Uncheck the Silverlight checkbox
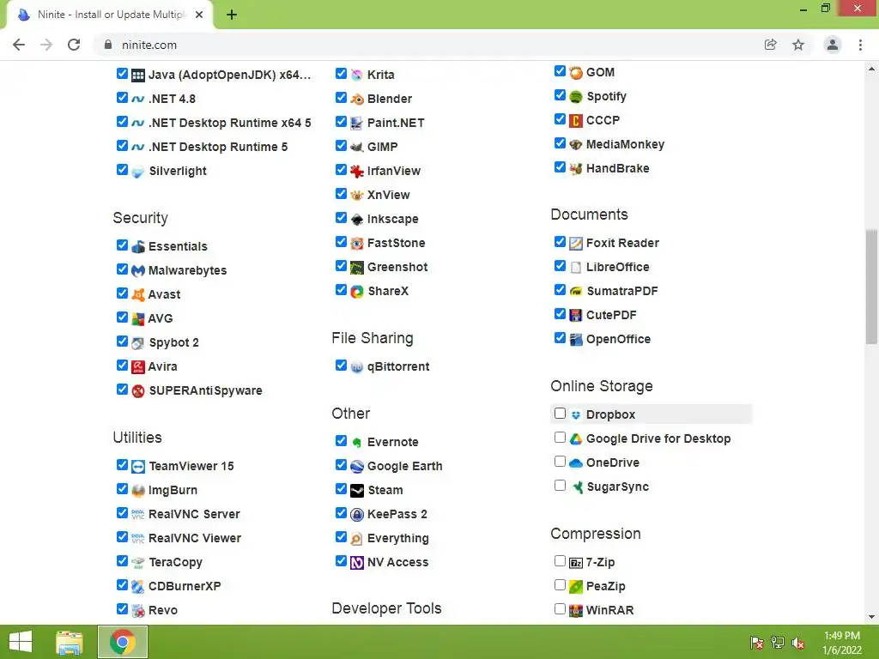Screen dimensions: 879x659 pos(122,170)
